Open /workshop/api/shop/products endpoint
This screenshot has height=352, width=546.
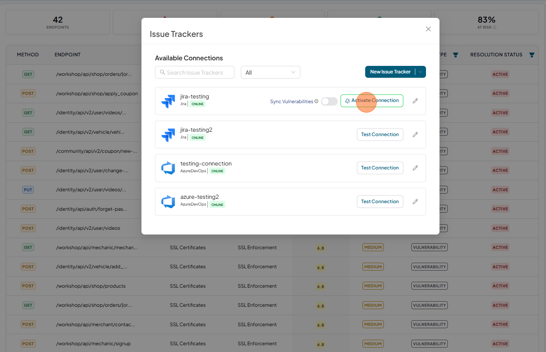tap(91, 286)
